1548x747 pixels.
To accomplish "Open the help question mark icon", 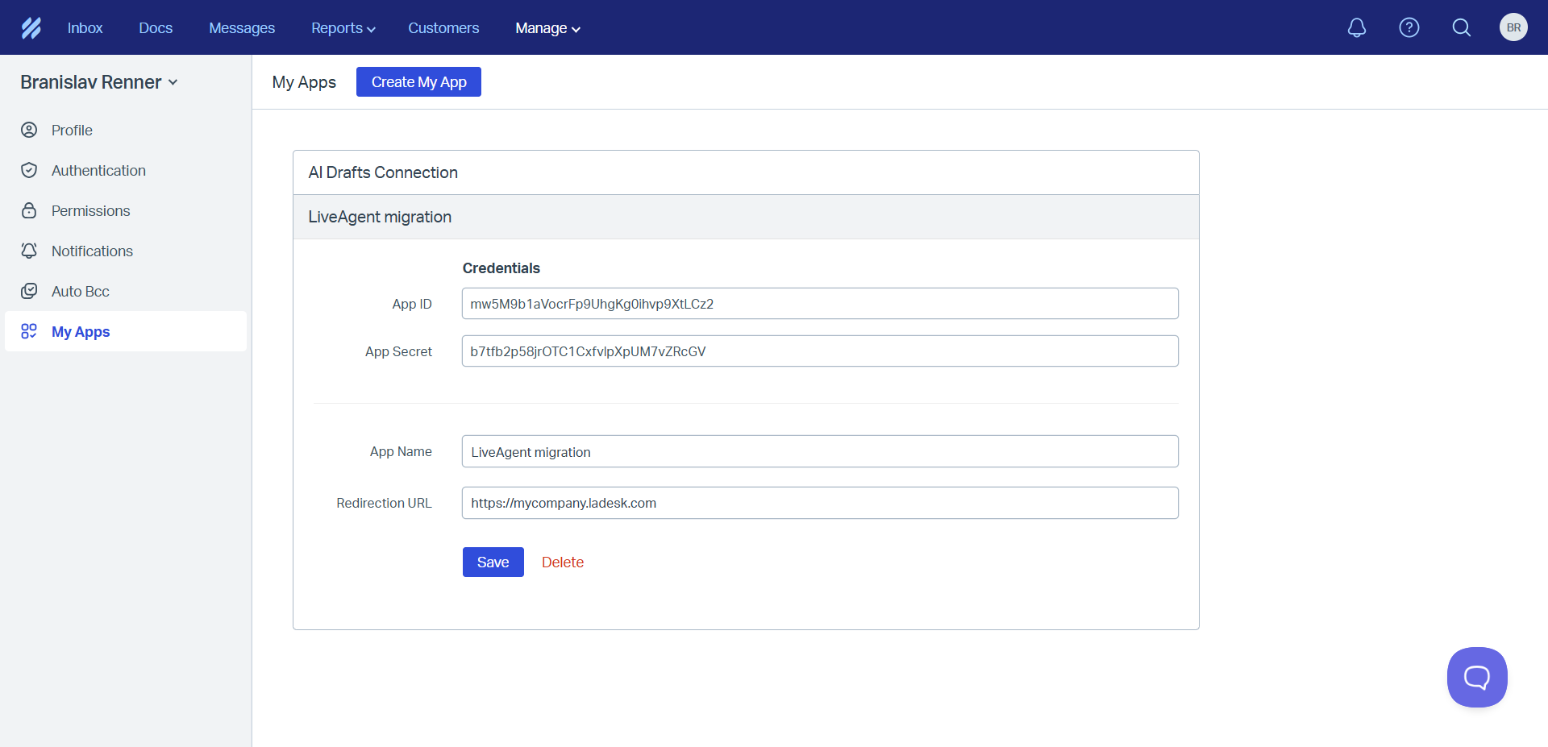I will pyautogui.click(x=1409, y=28).
